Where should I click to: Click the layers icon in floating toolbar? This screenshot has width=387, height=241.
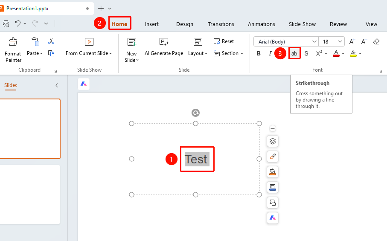pos(273,141)
